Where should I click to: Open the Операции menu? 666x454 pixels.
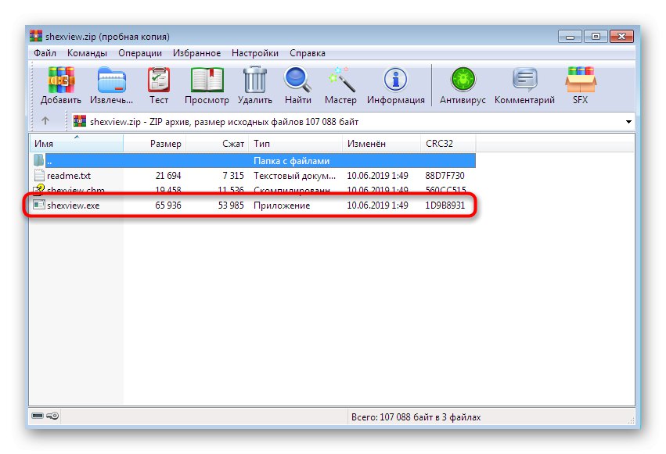point(140,53)
